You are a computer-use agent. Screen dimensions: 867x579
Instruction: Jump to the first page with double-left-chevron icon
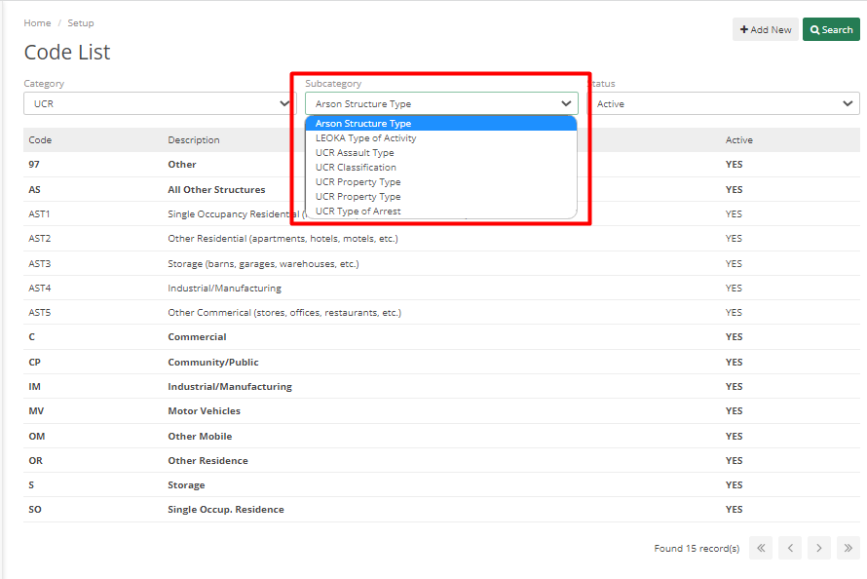click(761, 548)
